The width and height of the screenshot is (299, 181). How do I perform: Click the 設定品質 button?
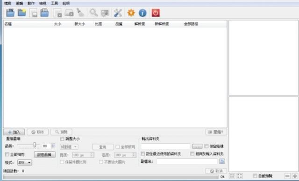pos(45,154)
